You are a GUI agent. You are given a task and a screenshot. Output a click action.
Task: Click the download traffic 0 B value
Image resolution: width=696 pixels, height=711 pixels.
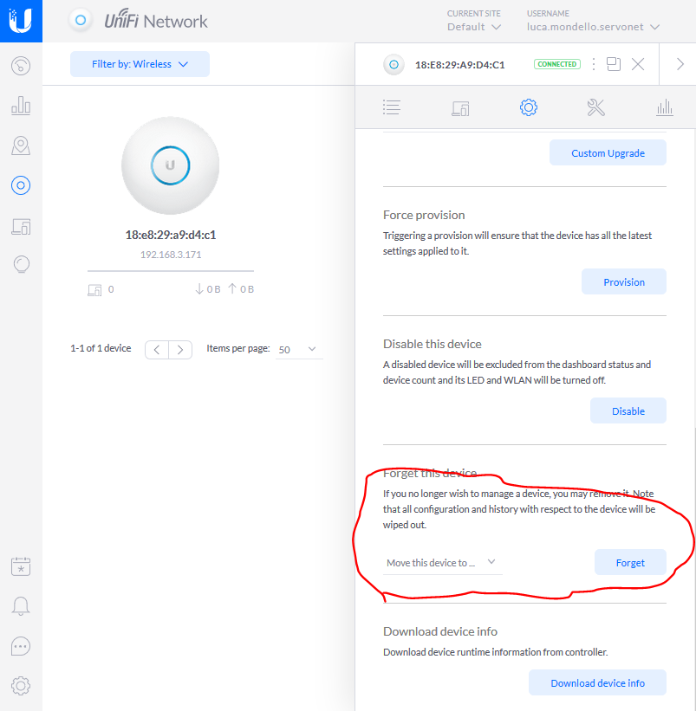coord(213,289)
